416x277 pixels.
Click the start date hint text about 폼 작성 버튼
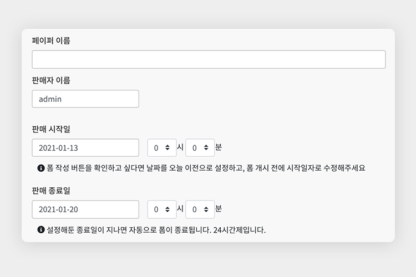click(206, 168)
